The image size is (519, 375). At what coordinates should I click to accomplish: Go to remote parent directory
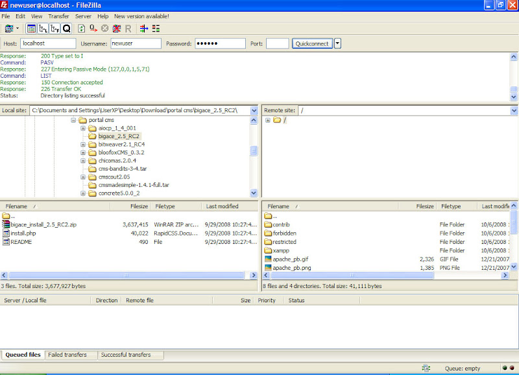click(271, 216)
